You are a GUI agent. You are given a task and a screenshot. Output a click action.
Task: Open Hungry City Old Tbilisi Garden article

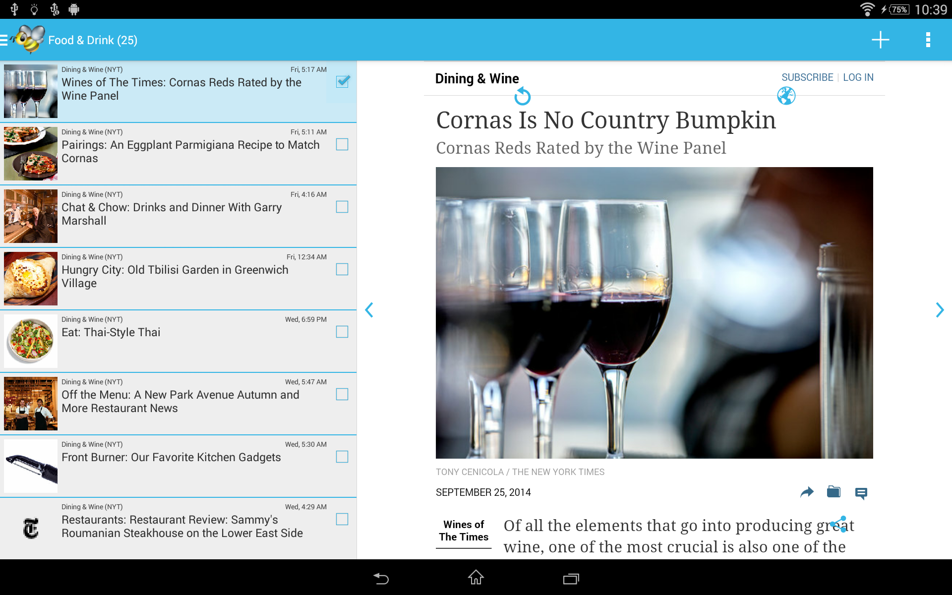[178, 279]
